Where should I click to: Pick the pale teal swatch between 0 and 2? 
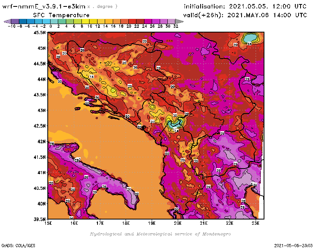point(54,21)
